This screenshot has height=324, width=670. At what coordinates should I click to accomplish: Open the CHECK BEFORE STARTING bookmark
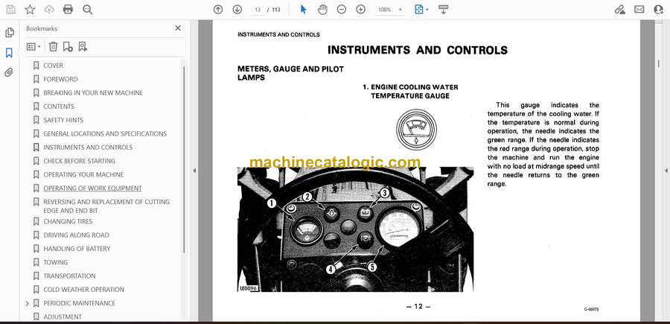pyautogui.click(x=79, y=161)
